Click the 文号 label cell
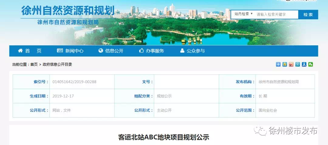 coord(134,82)
